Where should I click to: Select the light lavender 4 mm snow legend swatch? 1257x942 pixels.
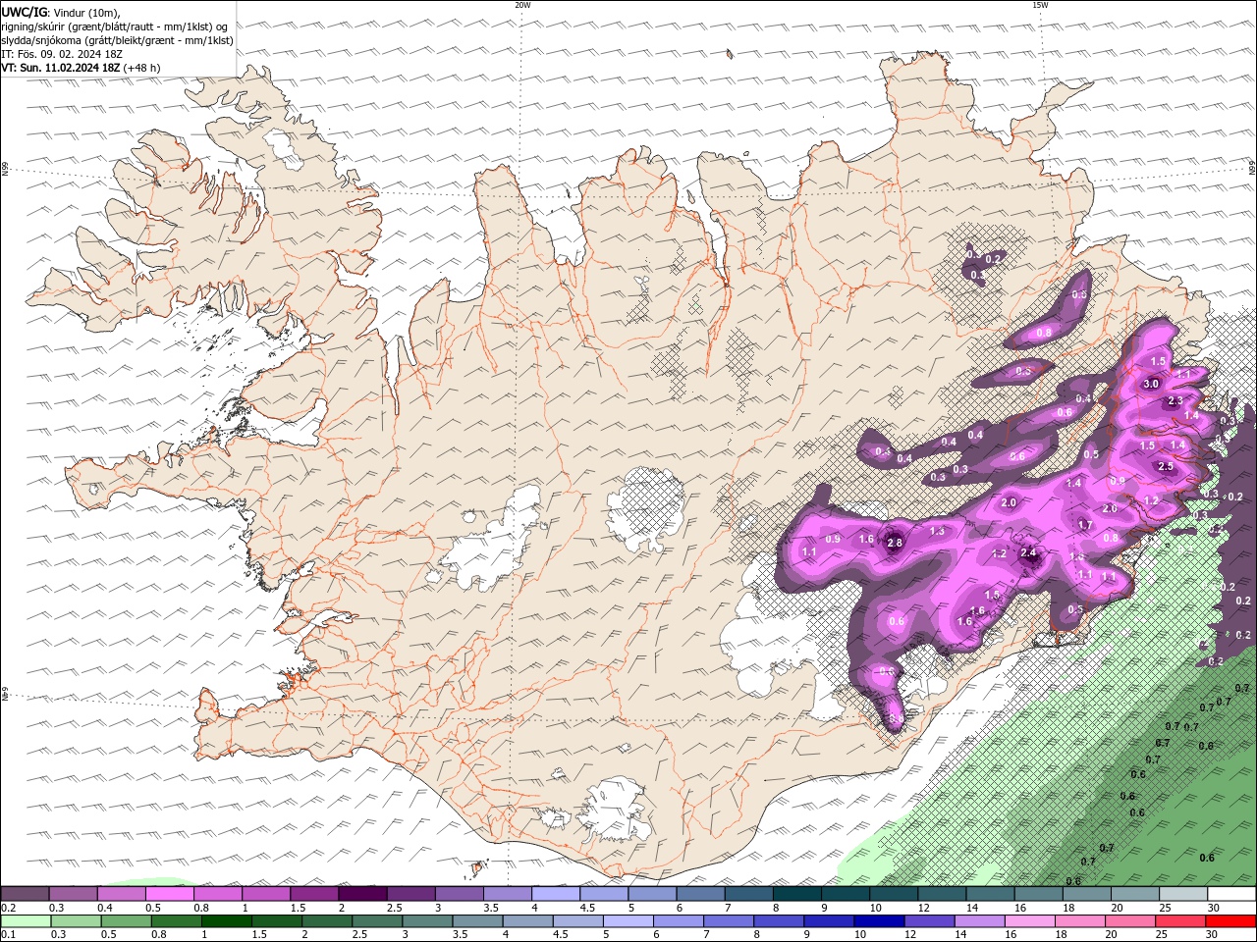(555, 894)
